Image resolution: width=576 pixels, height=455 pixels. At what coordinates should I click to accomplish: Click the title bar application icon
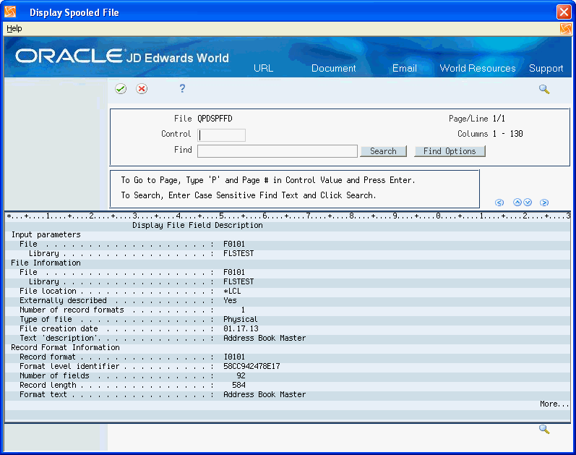point(10,12)
